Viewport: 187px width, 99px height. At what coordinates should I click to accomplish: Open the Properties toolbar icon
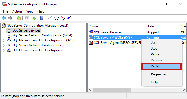[x=27, y=18]
